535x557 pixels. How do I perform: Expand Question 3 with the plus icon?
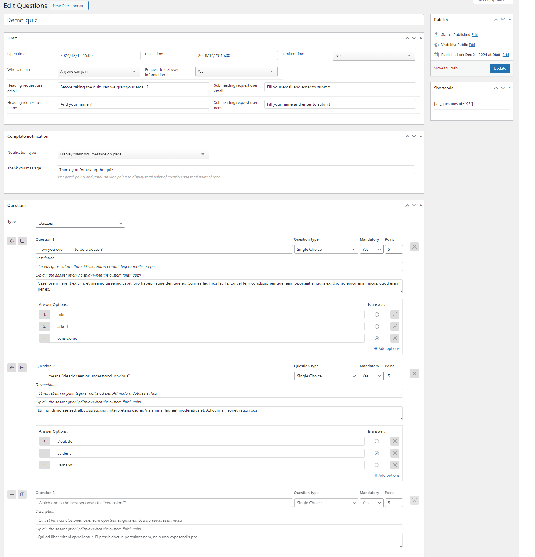(22, 494)
